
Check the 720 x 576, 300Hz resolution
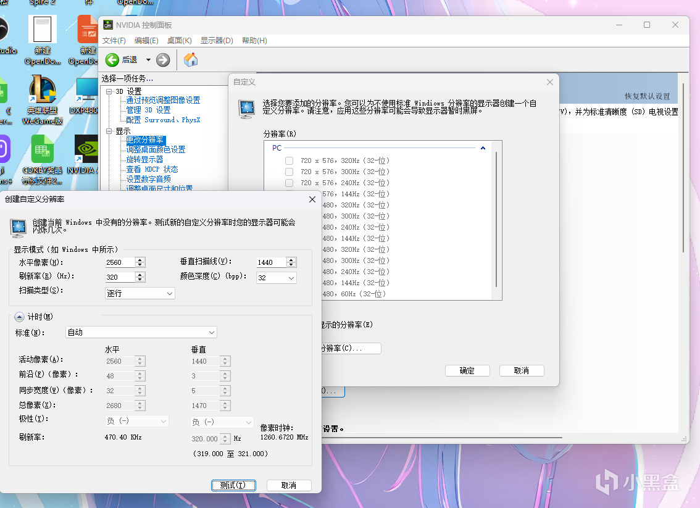(290, 172)
